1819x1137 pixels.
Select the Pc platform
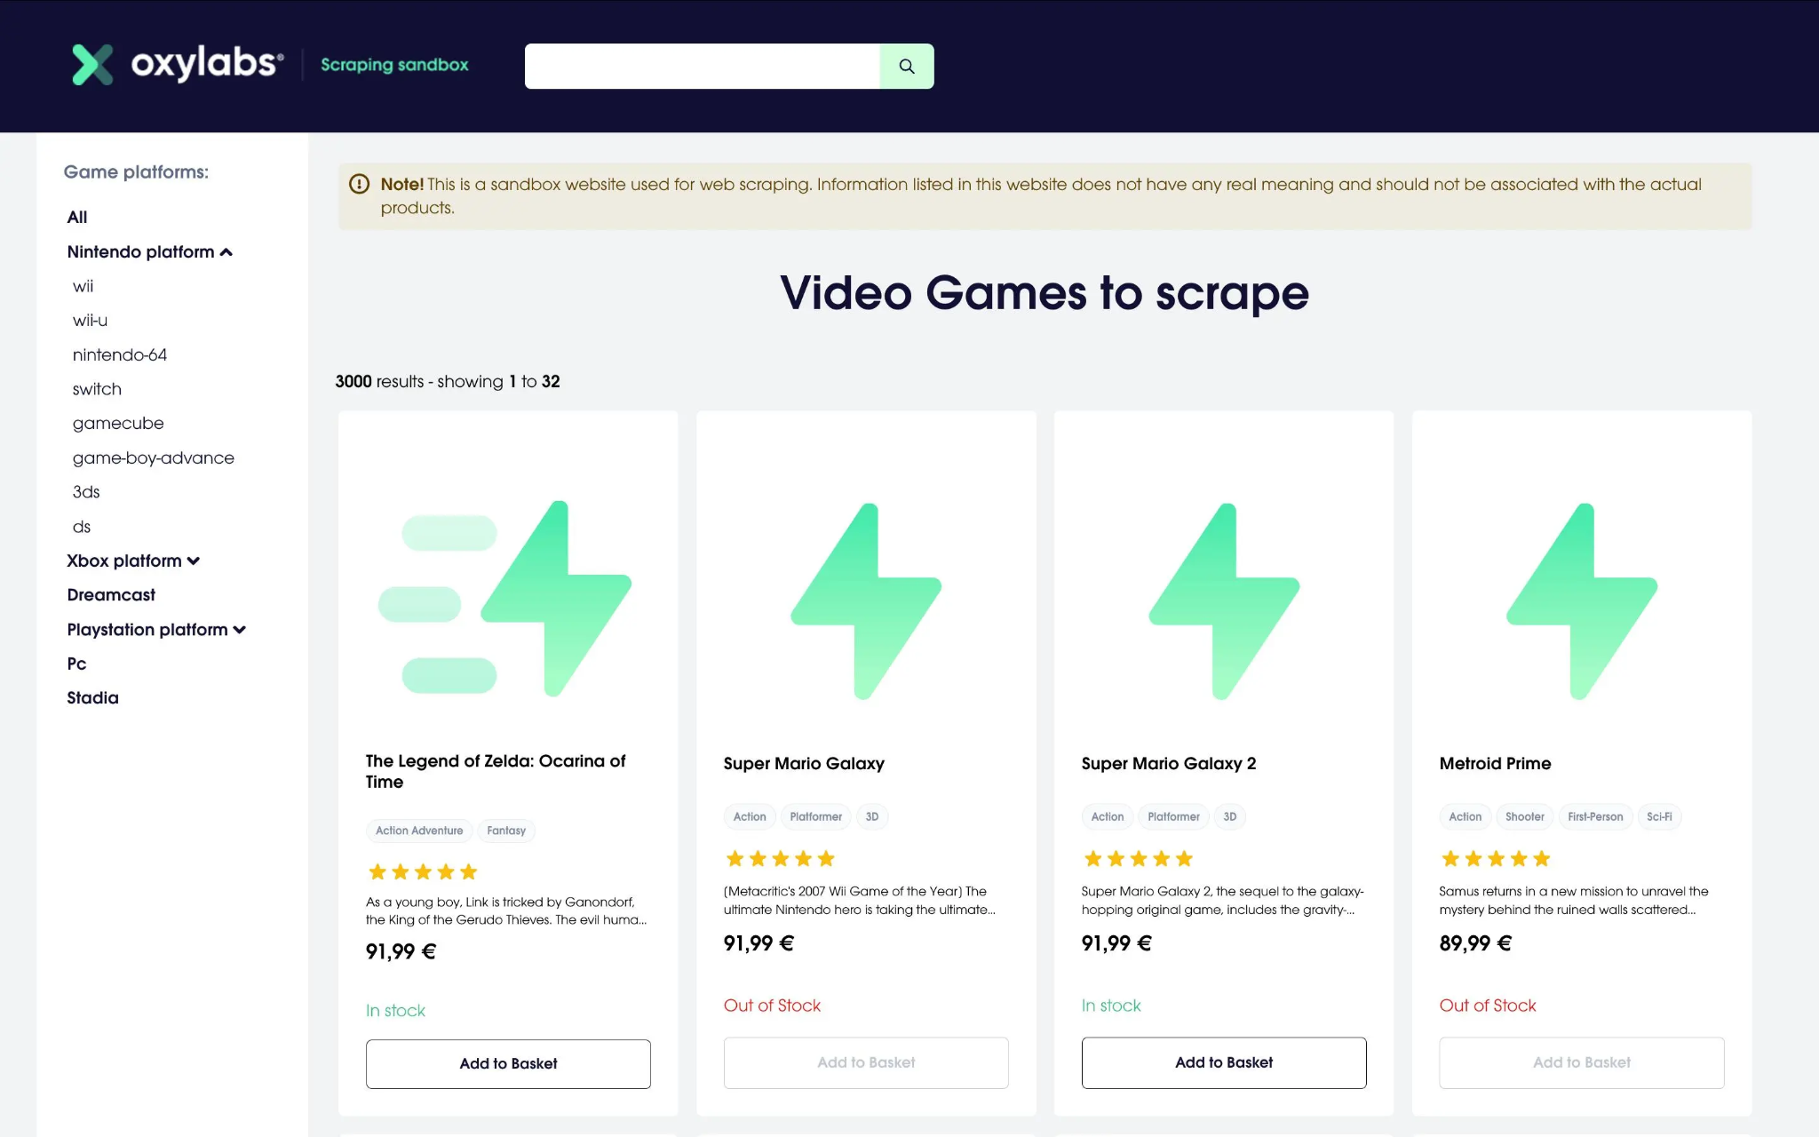(x=76, y=664)
